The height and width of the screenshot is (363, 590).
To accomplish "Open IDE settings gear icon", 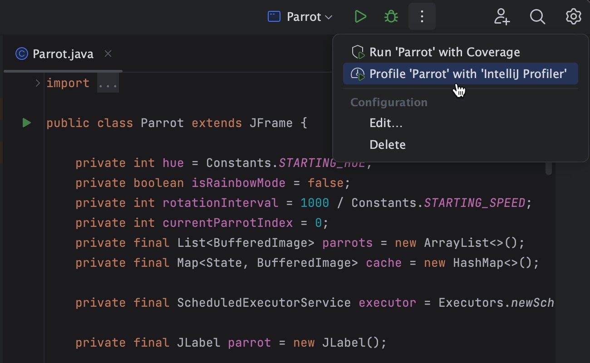I will [574, 17].
